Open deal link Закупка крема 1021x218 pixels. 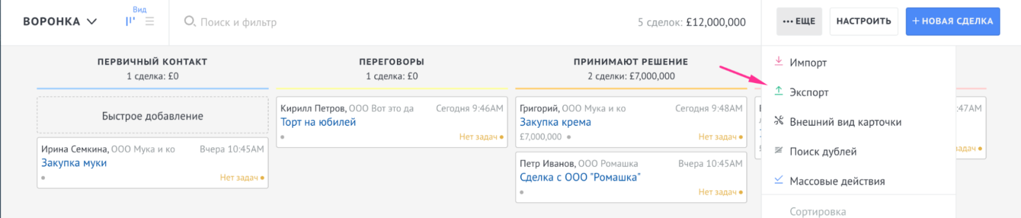pyautogui.click(x=555, y=122)
